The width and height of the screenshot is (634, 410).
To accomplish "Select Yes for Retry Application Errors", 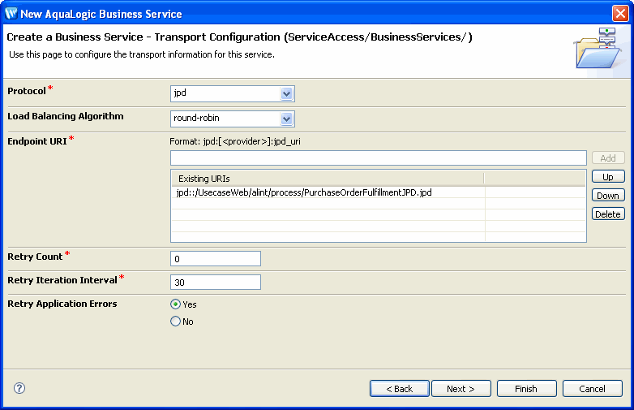I will click(175, 304).
